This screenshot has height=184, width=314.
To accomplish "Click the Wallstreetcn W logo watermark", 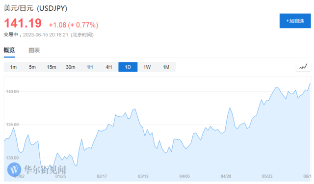I will tap(14, 169).
